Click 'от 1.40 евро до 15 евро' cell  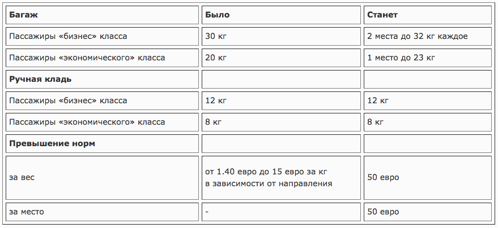pos(281,178)
